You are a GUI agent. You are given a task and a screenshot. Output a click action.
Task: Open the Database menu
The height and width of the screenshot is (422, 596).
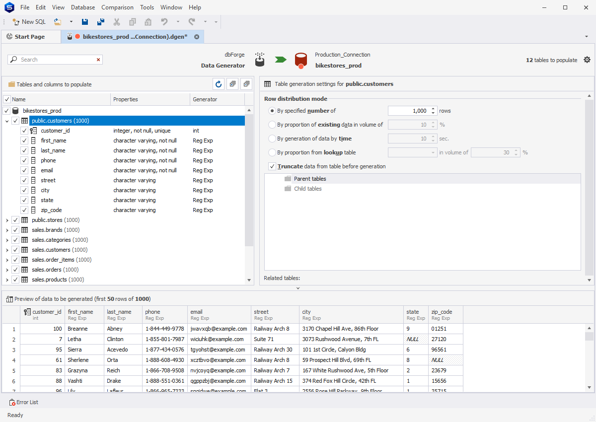[x=83, y=7]
